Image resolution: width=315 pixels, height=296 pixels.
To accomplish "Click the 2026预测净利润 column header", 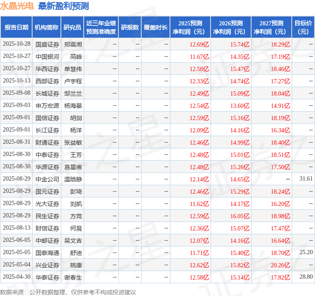I will pyautogui.click(x=230, y=27).
